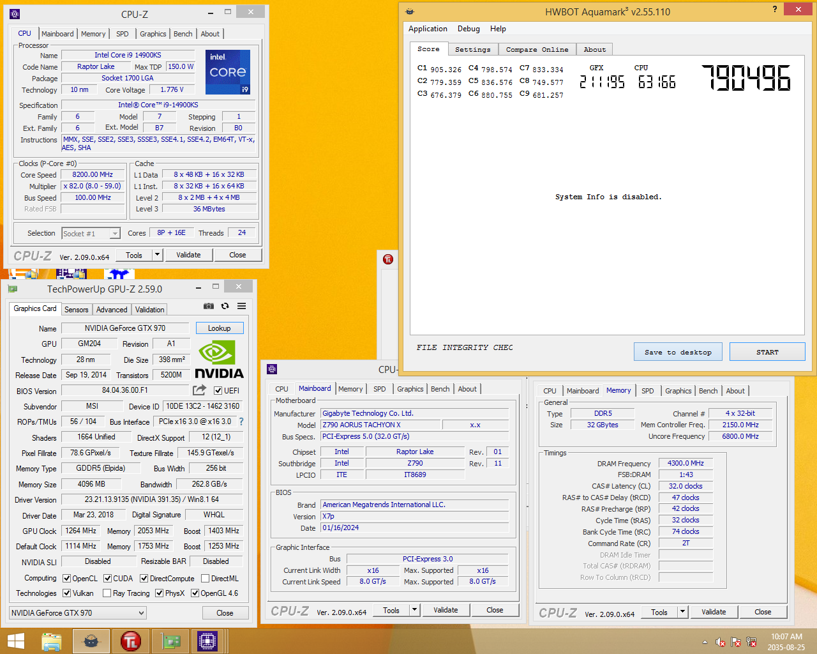Switch to the Settings tab in Aquamark
The image size is (817, 654).
click(x=473, y=50)
